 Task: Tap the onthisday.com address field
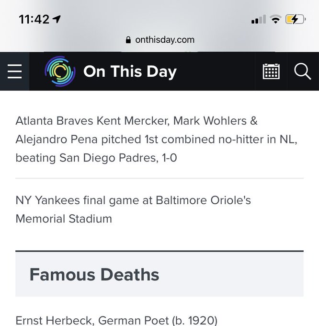click(160, 40)
